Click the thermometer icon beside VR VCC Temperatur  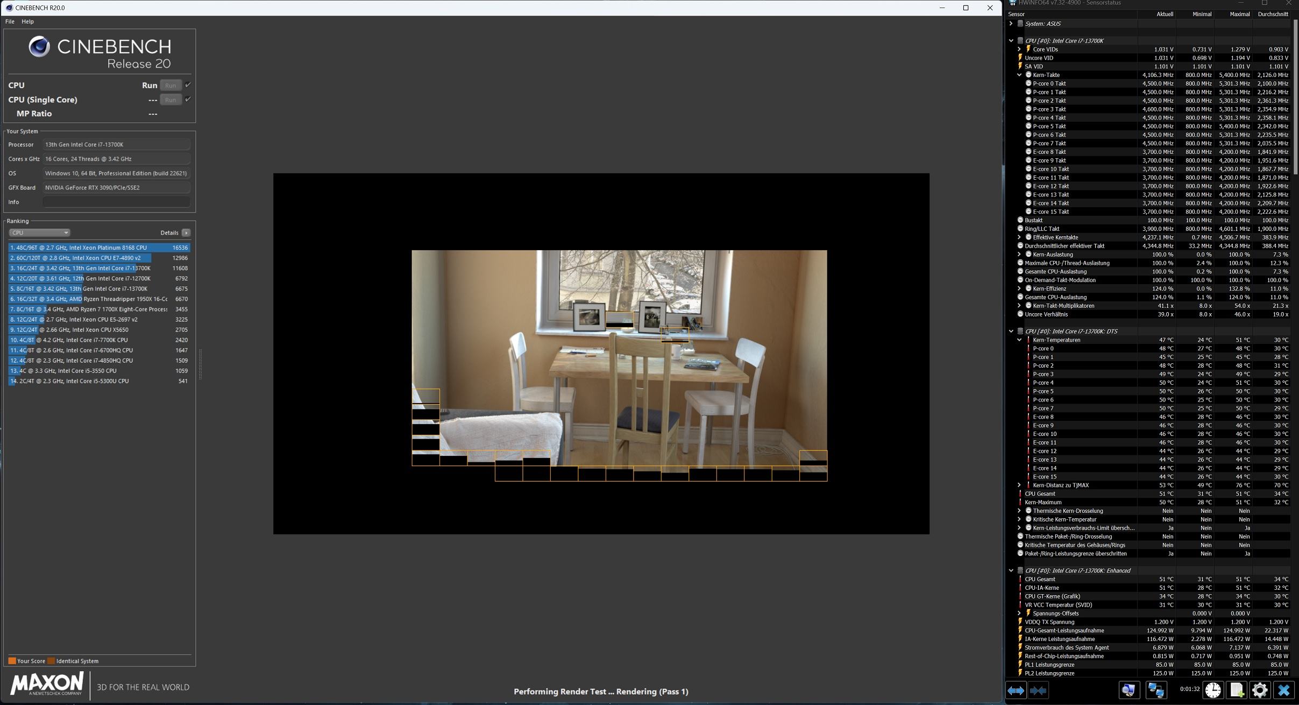click(1020, 605)
